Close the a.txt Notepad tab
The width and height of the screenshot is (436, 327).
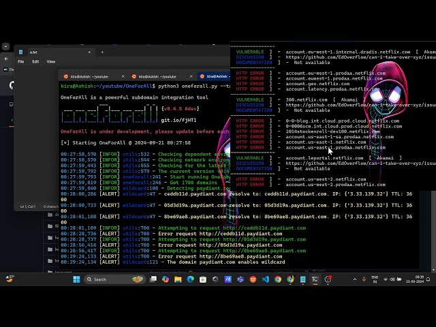click(89, 52)
